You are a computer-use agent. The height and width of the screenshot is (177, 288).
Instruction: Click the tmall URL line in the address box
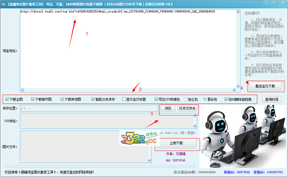(x=118, y=11)
